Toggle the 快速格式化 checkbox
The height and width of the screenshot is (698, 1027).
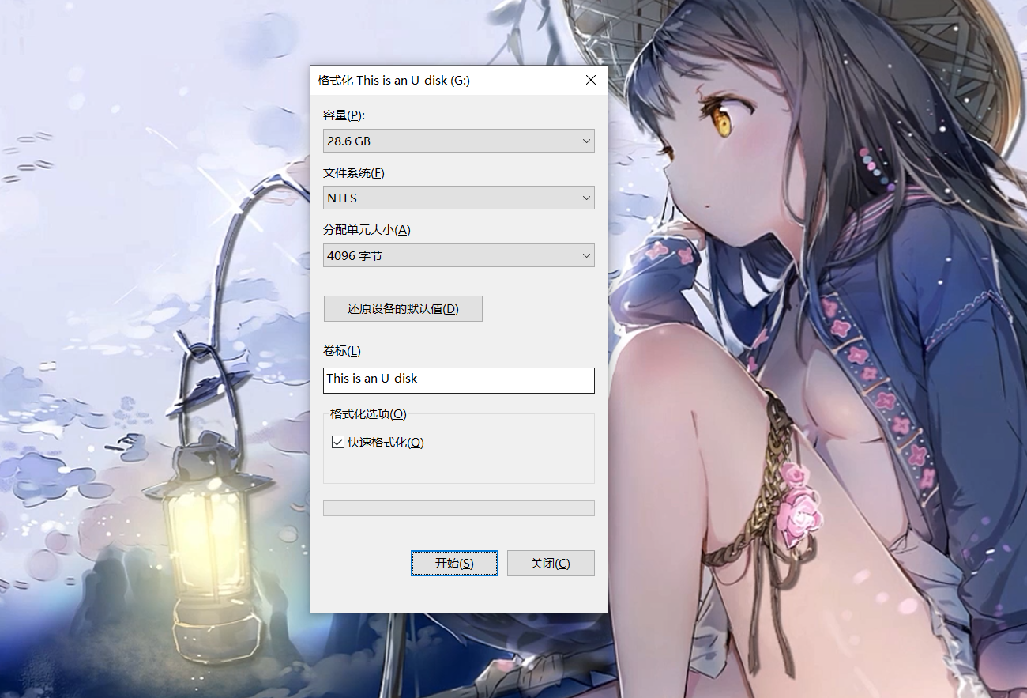(338, 443)
